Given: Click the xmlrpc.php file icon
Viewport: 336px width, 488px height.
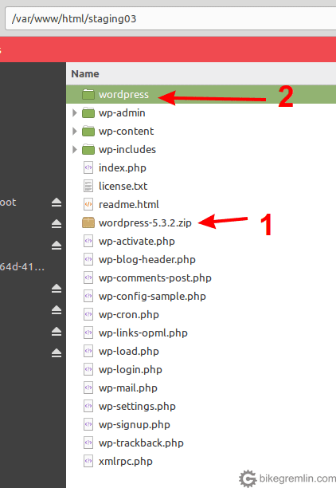Looking at the screenshot, I should (x=88, y=461).
